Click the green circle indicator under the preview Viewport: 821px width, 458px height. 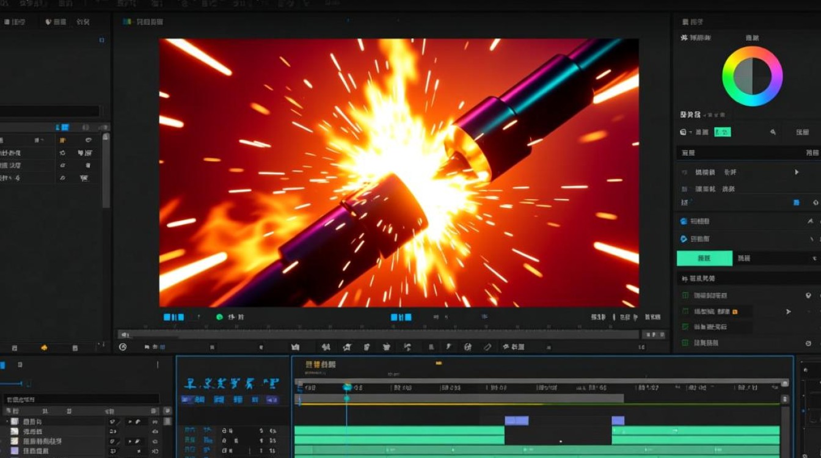(x=220, y=317)
